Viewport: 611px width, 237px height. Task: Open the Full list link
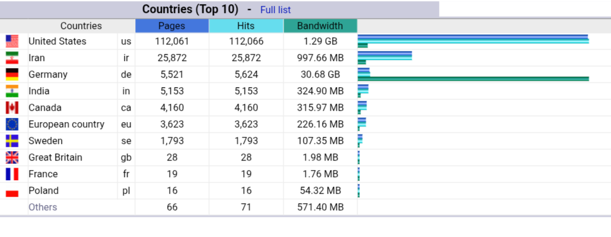pos(275,10)
